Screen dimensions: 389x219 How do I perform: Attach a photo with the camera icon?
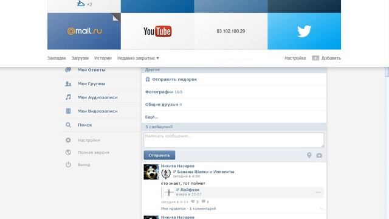pyautogui.click(x=319, y=156)
